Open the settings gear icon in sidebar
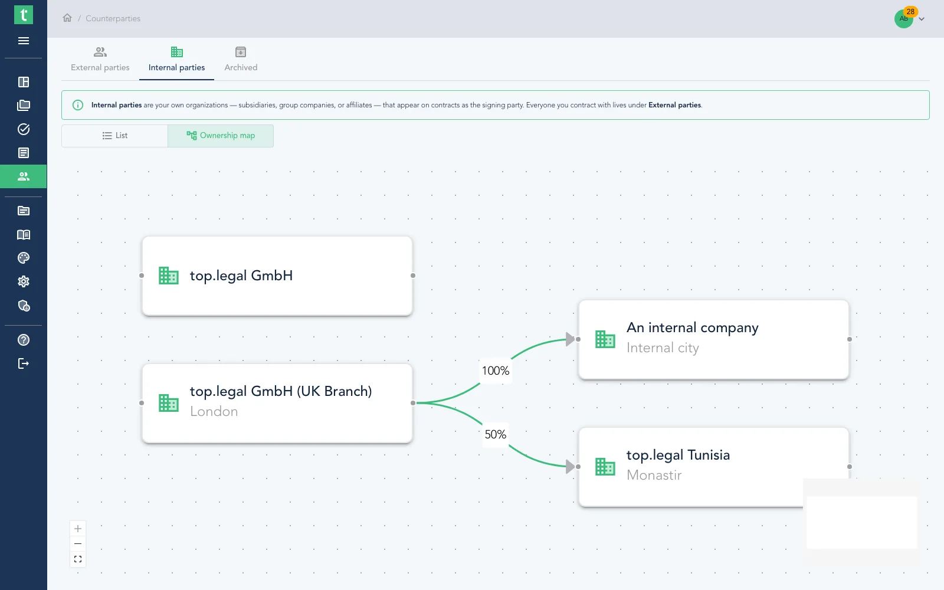This screenshot has height=590, width=944. point(24,281)
